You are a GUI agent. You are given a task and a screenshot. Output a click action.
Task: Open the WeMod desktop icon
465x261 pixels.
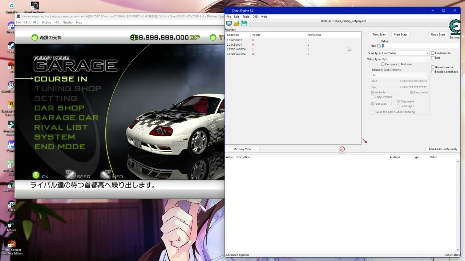tap(11, 146)
